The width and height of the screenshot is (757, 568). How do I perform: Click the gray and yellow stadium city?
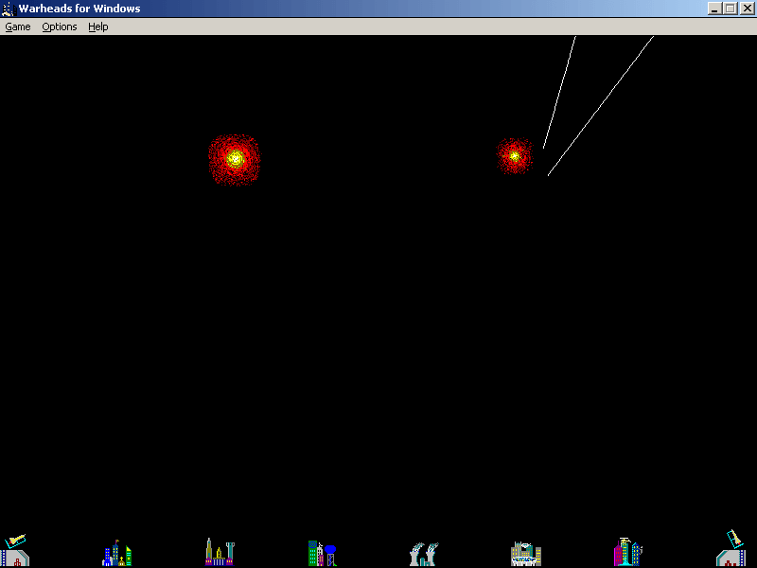(526, 554)
